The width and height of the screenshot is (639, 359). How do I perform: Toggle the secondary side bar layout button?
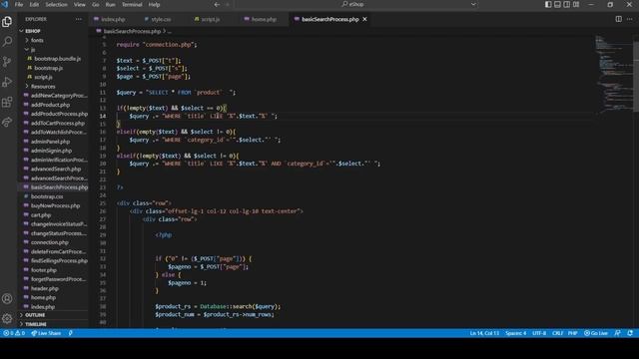[567, 4]
